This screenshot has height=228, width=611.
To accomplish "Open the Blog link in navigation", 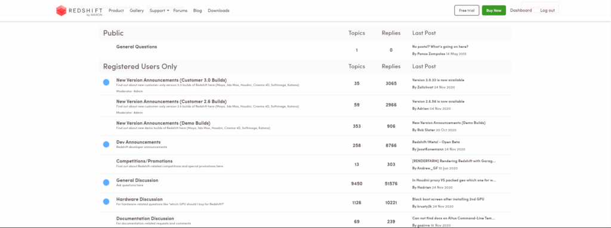I will tap(198, 11).
